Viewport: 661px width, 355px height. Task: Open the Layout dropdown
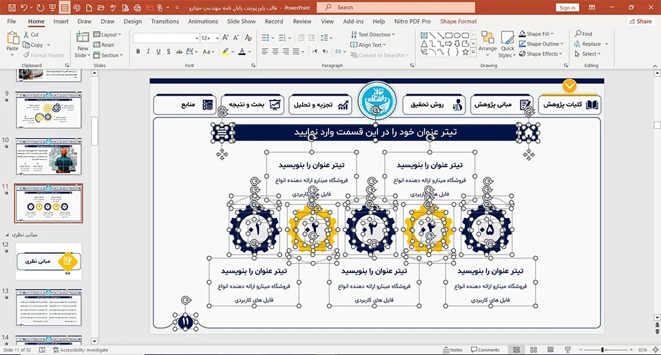point(107,34)
